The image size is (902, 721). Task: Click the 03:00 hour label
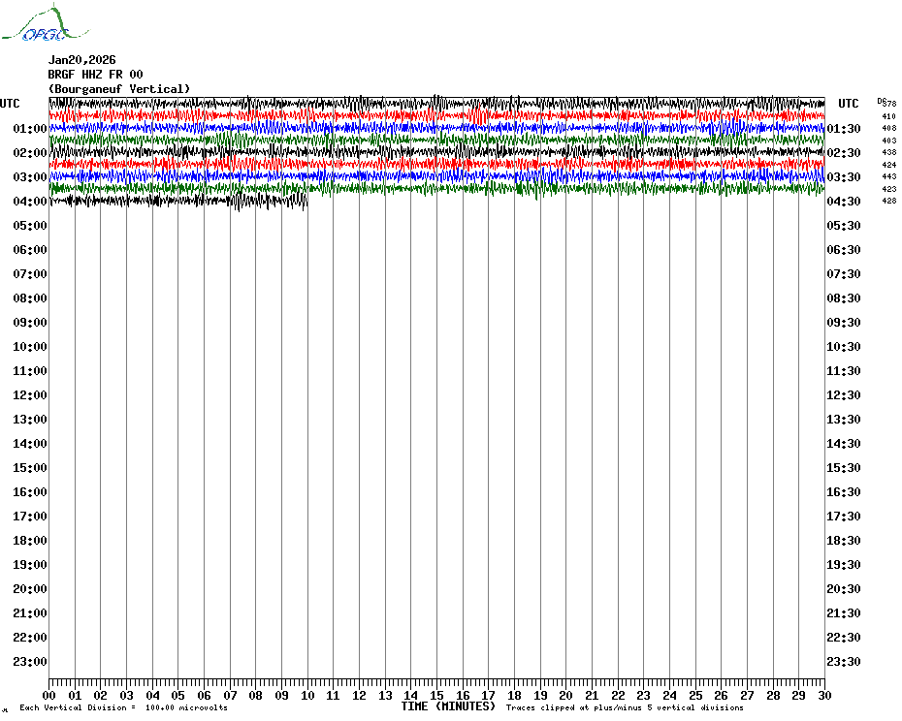[30, 176]
